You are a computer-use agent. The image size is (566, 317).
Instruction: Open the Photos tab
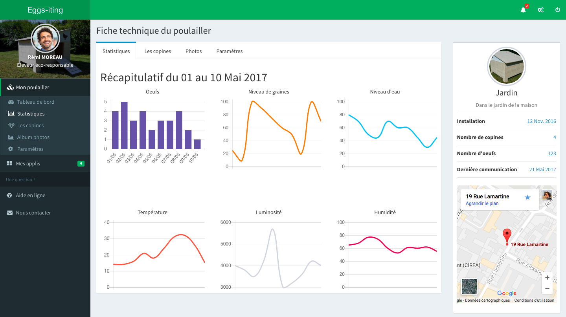coord(193,51)
